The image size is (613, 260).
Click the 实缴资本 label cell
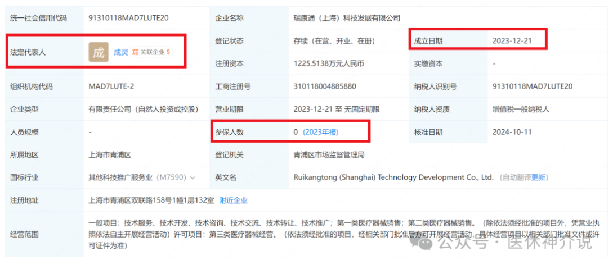tap(449, 64)
